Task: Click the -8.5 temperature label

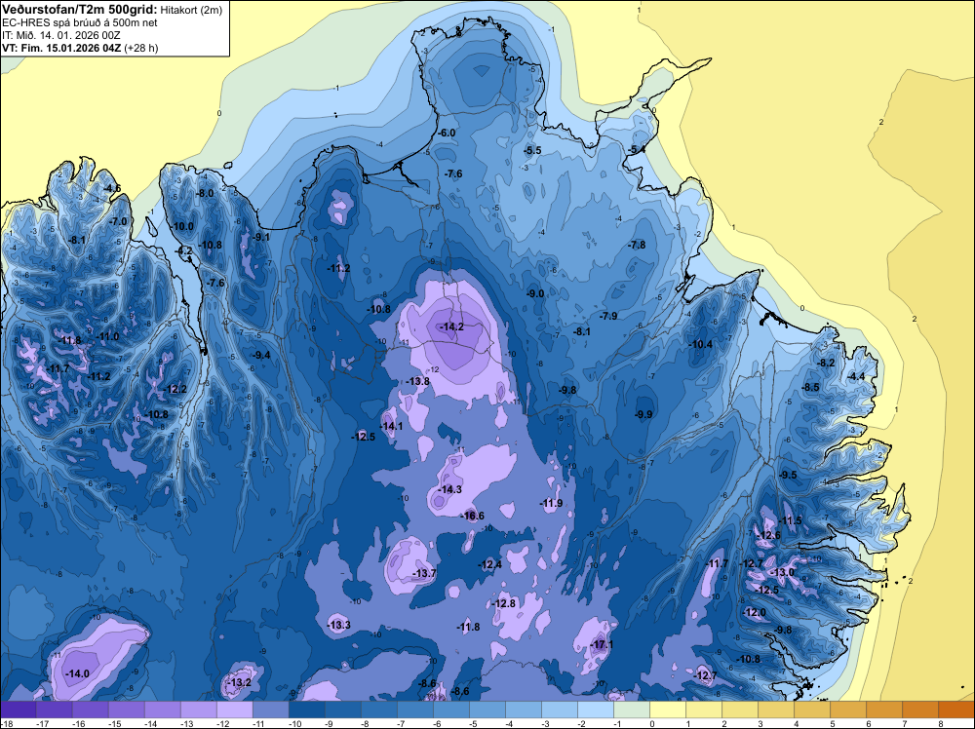Action: [x=811, y=387]
